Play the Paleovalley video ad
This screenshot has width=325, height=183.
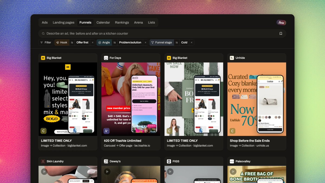233,171
